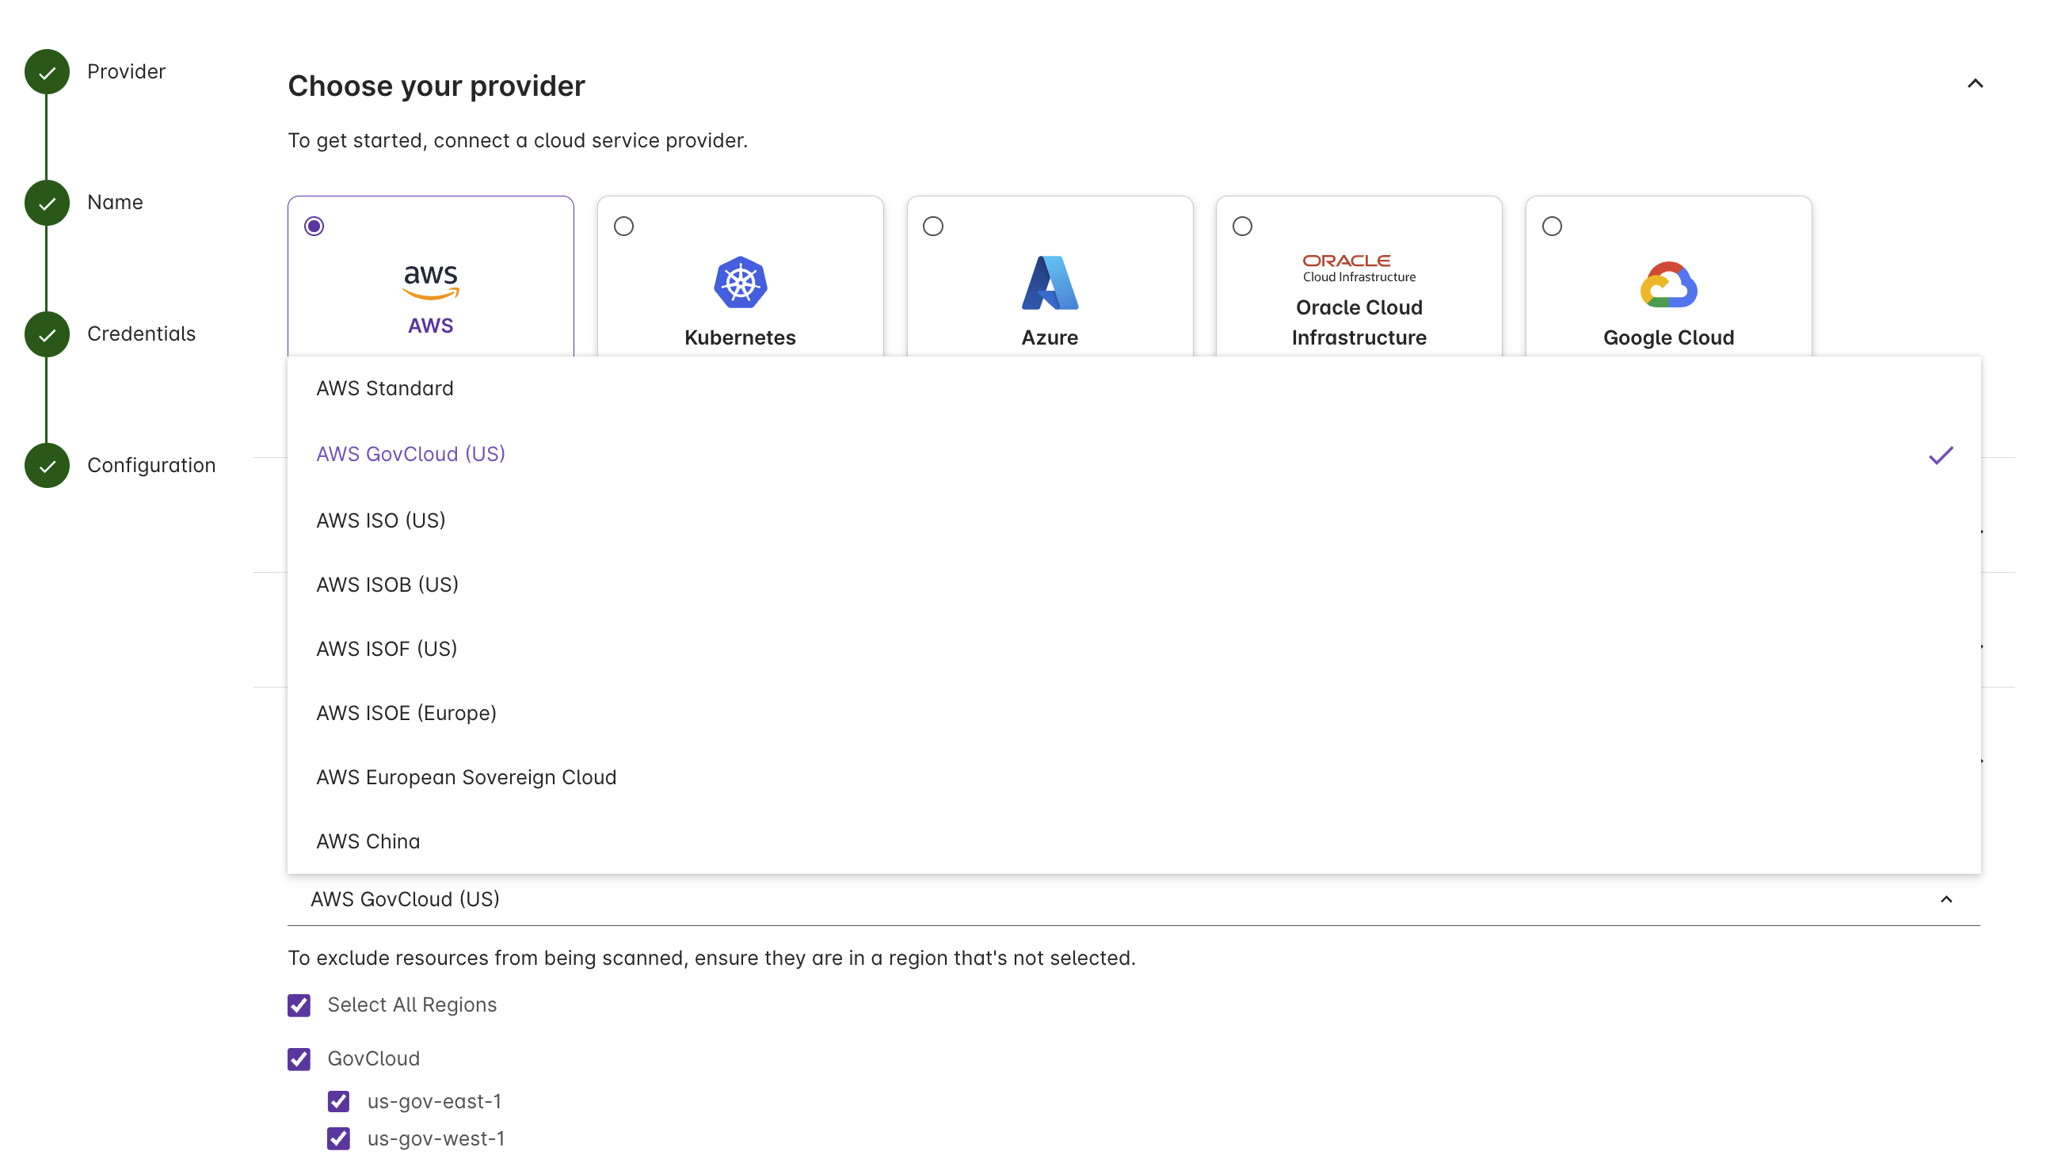The height and width of the screenshot is (1174, 2058).
Task: Choose AWS China from the list
Action: click(368, 841)
